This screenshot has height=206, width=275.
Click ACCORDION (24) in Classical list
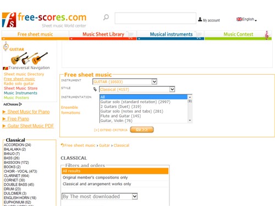18,145
